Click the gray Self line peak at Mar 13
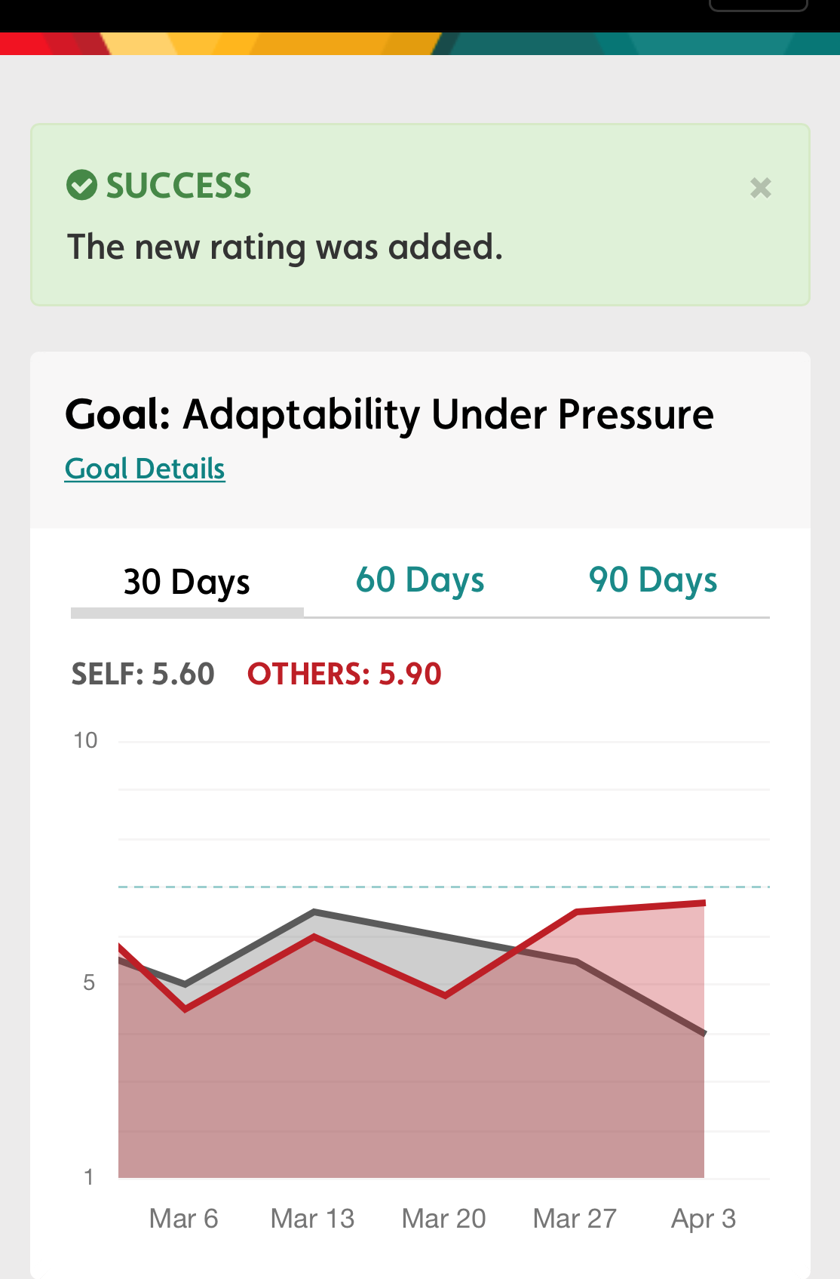Viewport: 840px width, 1279px height. coord(314,912)
